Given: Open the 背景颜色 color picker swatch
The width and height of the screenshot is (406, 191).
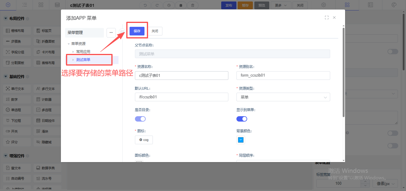Looking at the screenshot, I should [x=241, y=140].
